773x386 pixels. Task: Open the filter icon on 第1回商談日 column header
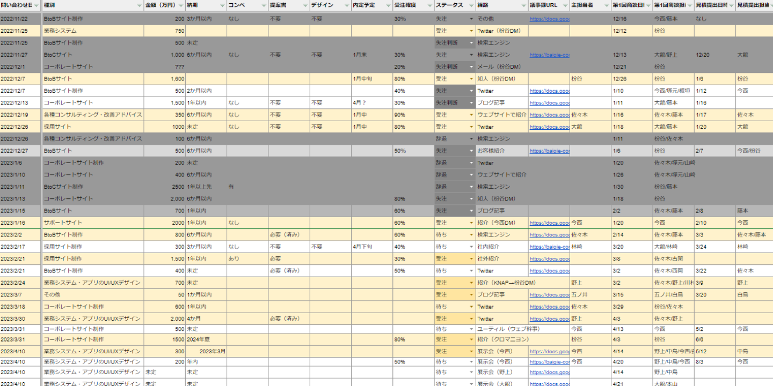(x=648, y=5)
